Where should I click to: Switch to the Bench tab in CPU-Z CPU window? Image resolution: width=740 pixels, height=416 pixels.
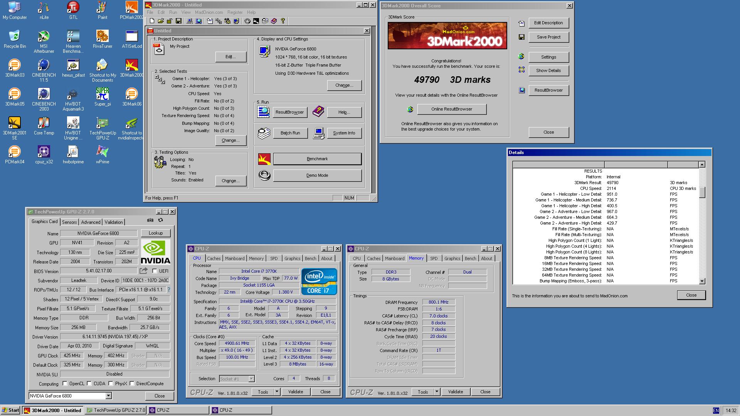pos(310,258)
